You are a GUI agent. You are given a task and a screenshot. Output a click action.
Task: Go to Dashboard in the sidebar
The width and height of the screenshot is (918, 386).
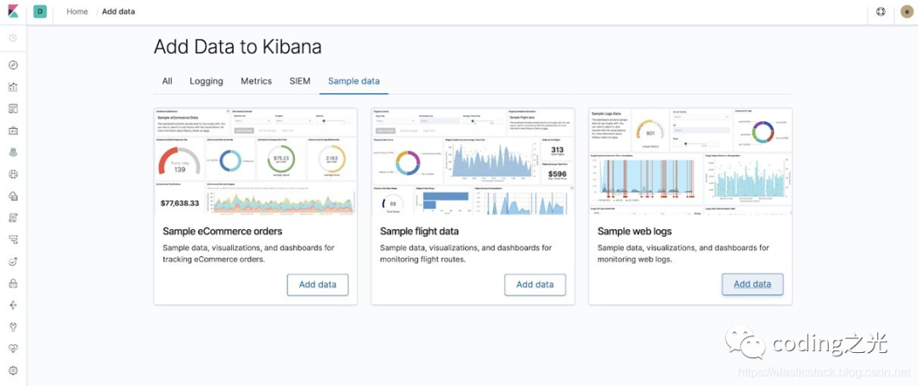13,109
